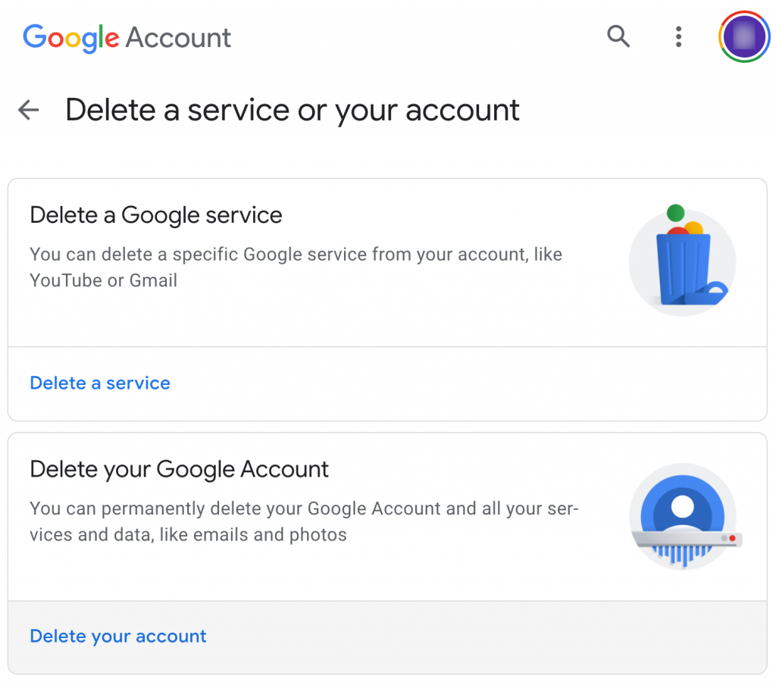Image resolution: width=776 pixels, height=682 pixels.
Task: Click the blue trash can illustration
Action: pyautogui.click(x=683, y=262)
